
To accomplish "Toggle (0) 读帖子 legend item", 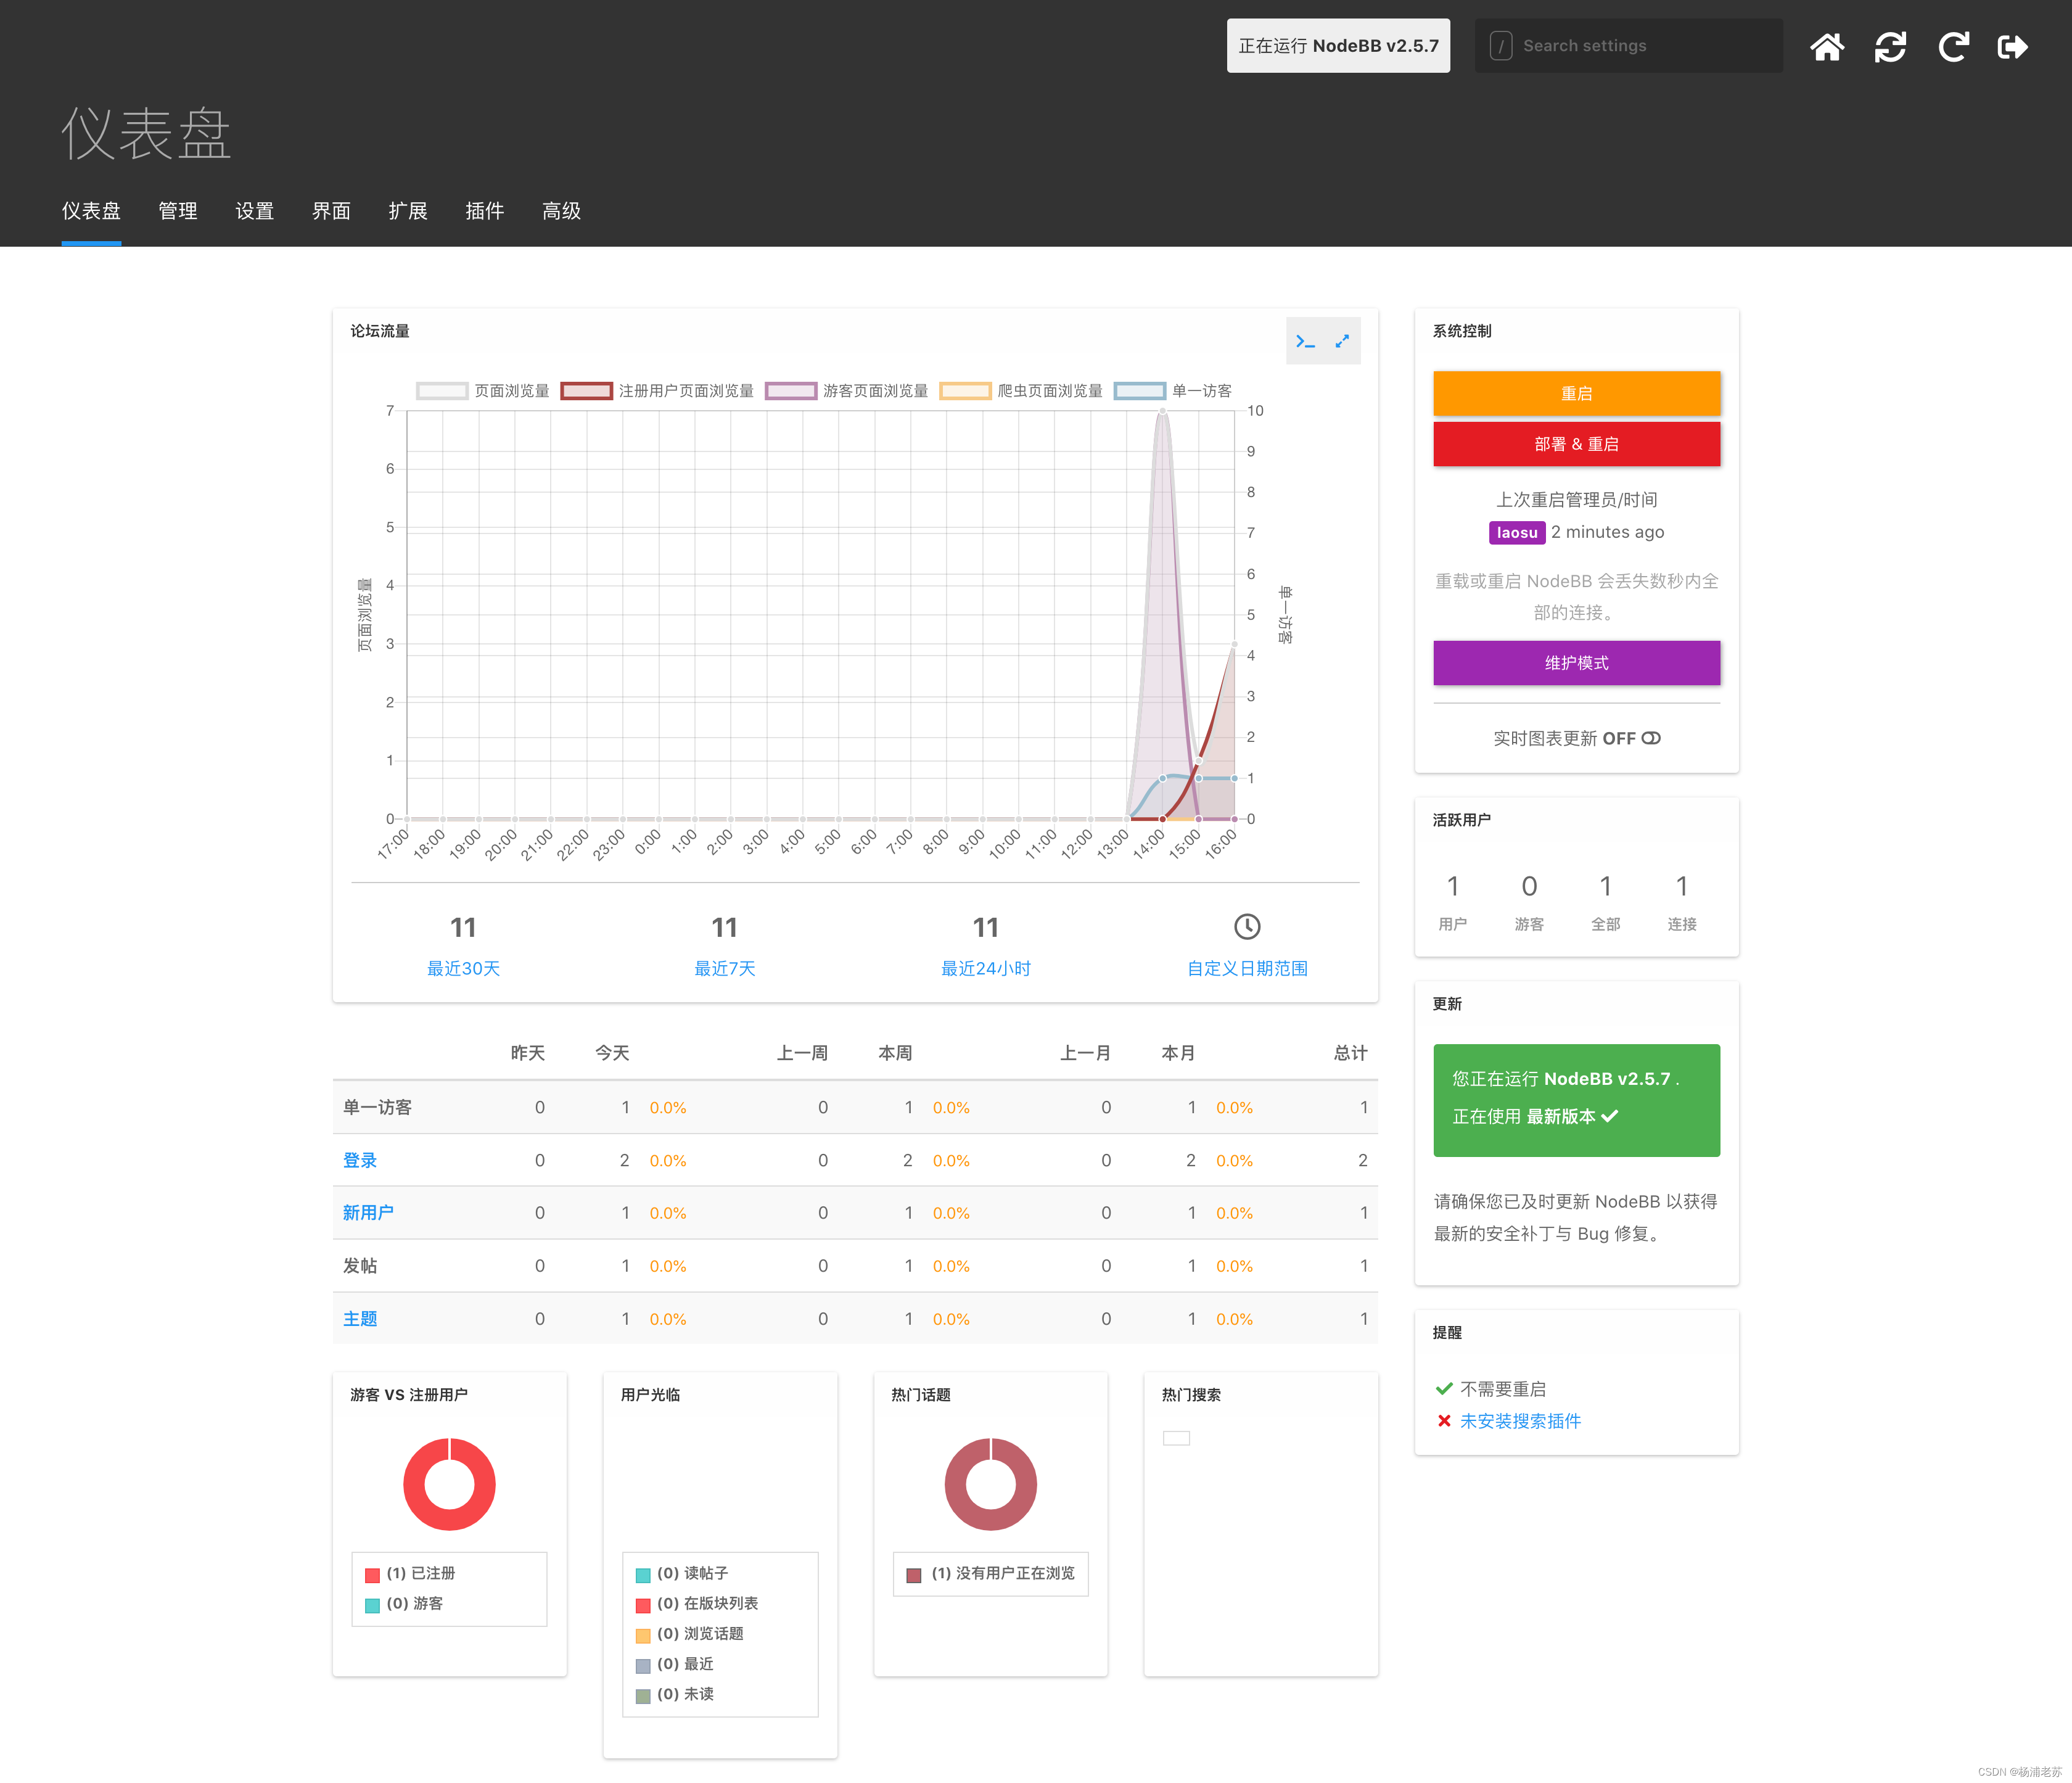I will (682, 1573).
